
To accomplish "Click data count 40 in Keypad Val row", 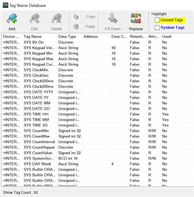I will coord(113,48).
